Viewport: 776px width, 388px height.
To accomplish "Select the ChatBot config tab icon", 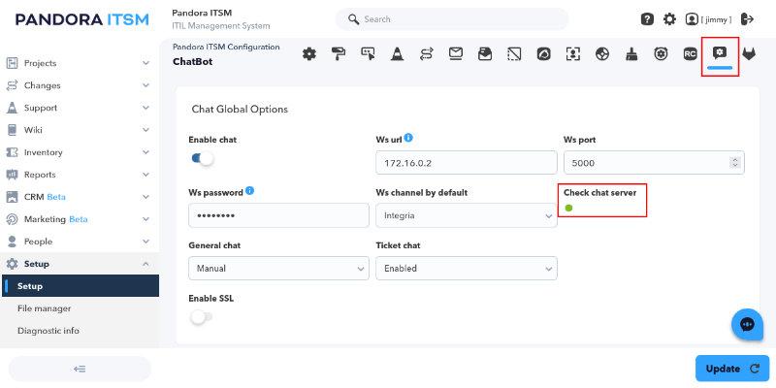I will coord(720,53).
